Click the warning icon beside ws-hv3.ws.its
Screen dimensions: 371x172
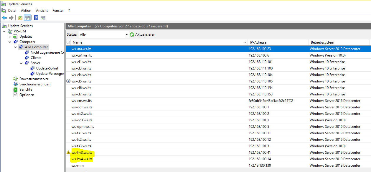tap(68, 153)
